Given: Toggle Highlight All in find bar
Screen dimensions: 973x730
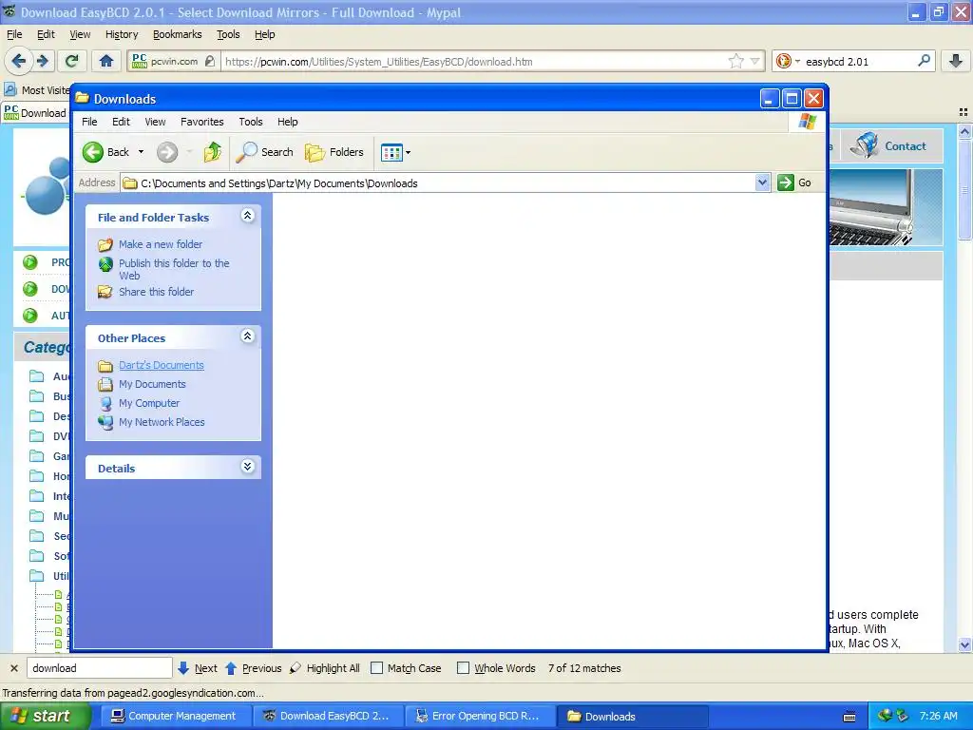Looking at the screenshot, I should 325,668.
